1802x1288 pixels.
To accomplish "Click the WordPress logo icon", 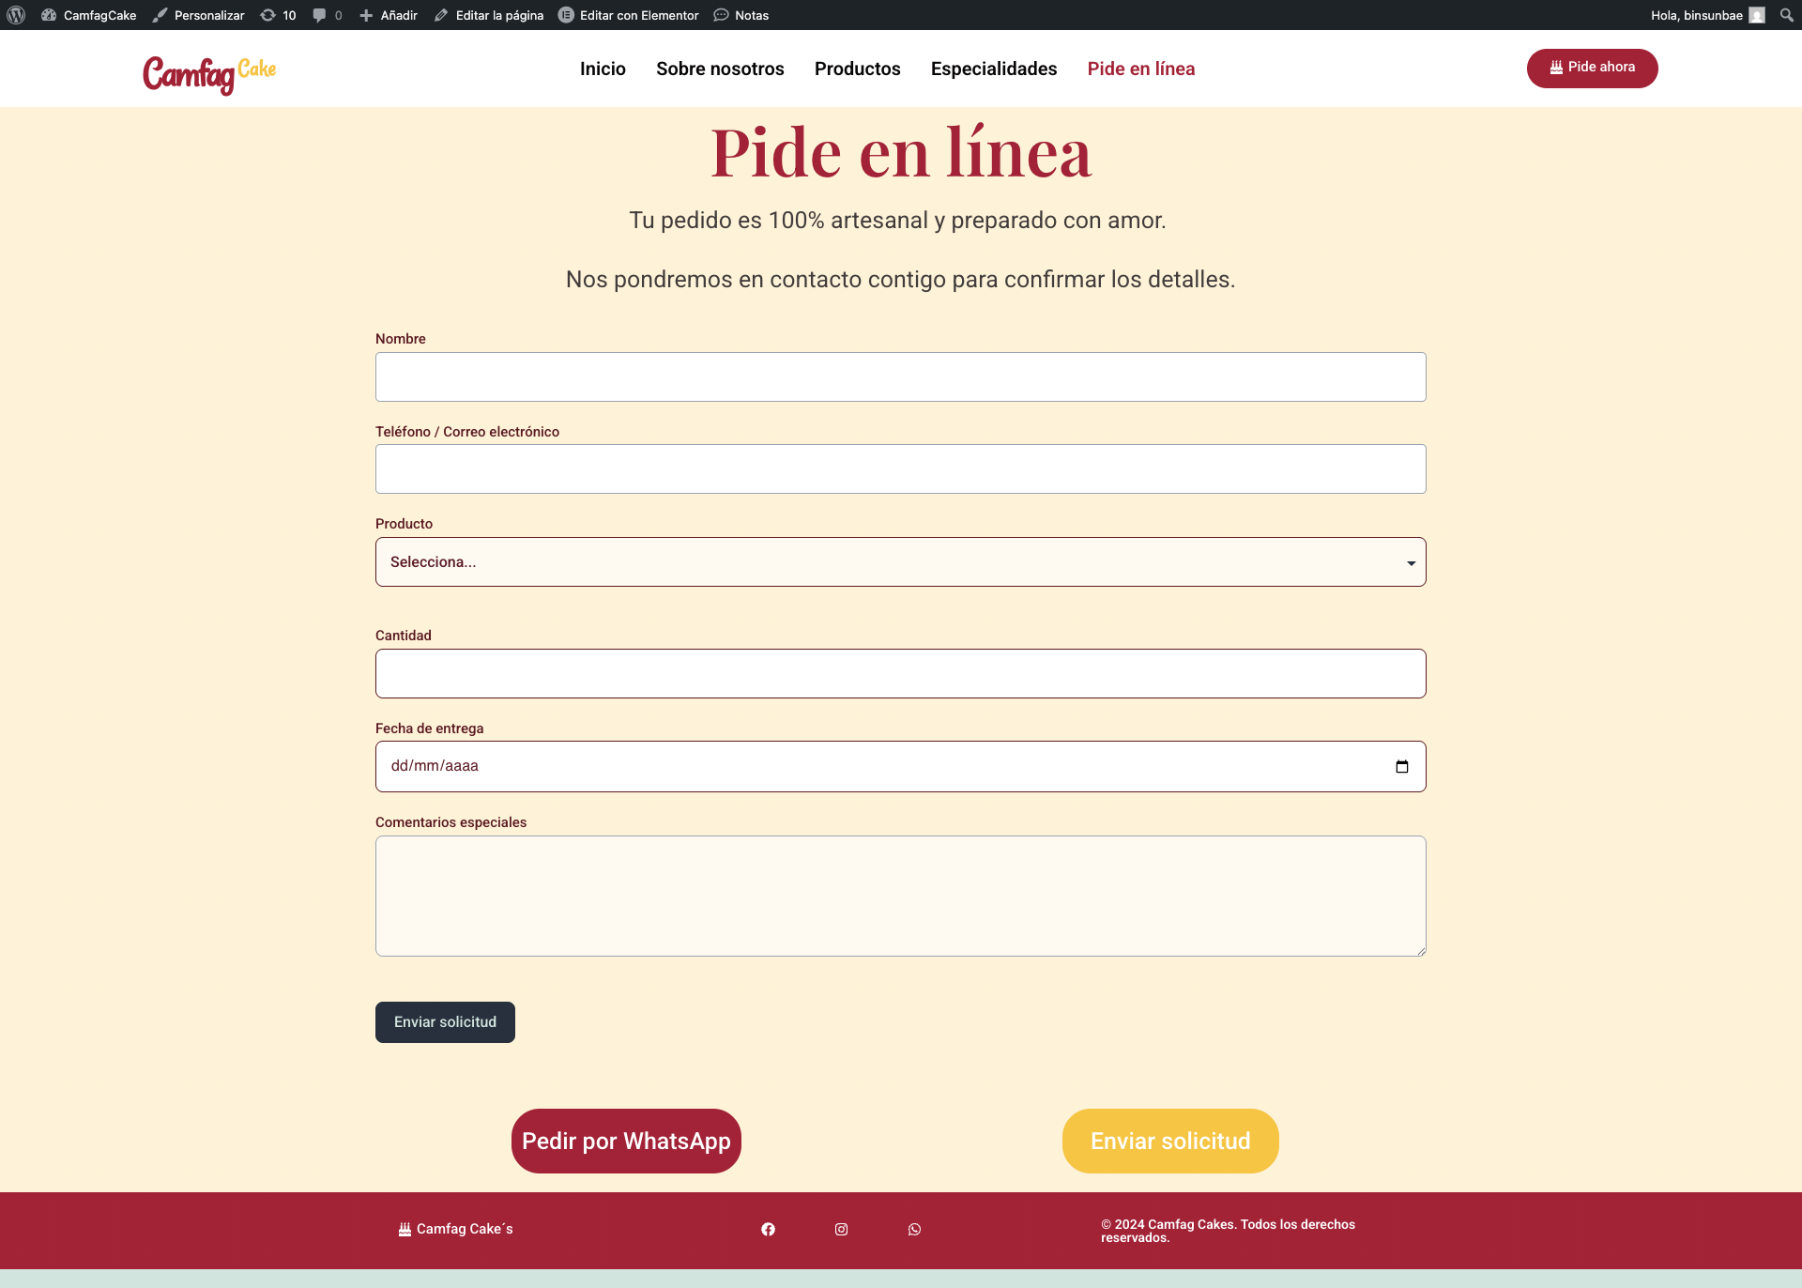I will pyautogui.click(x=16, y=15).
